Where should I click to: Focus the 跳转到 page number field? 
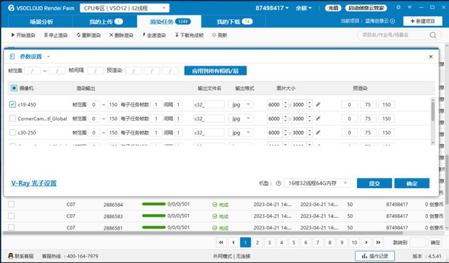[x=418, y=243]
